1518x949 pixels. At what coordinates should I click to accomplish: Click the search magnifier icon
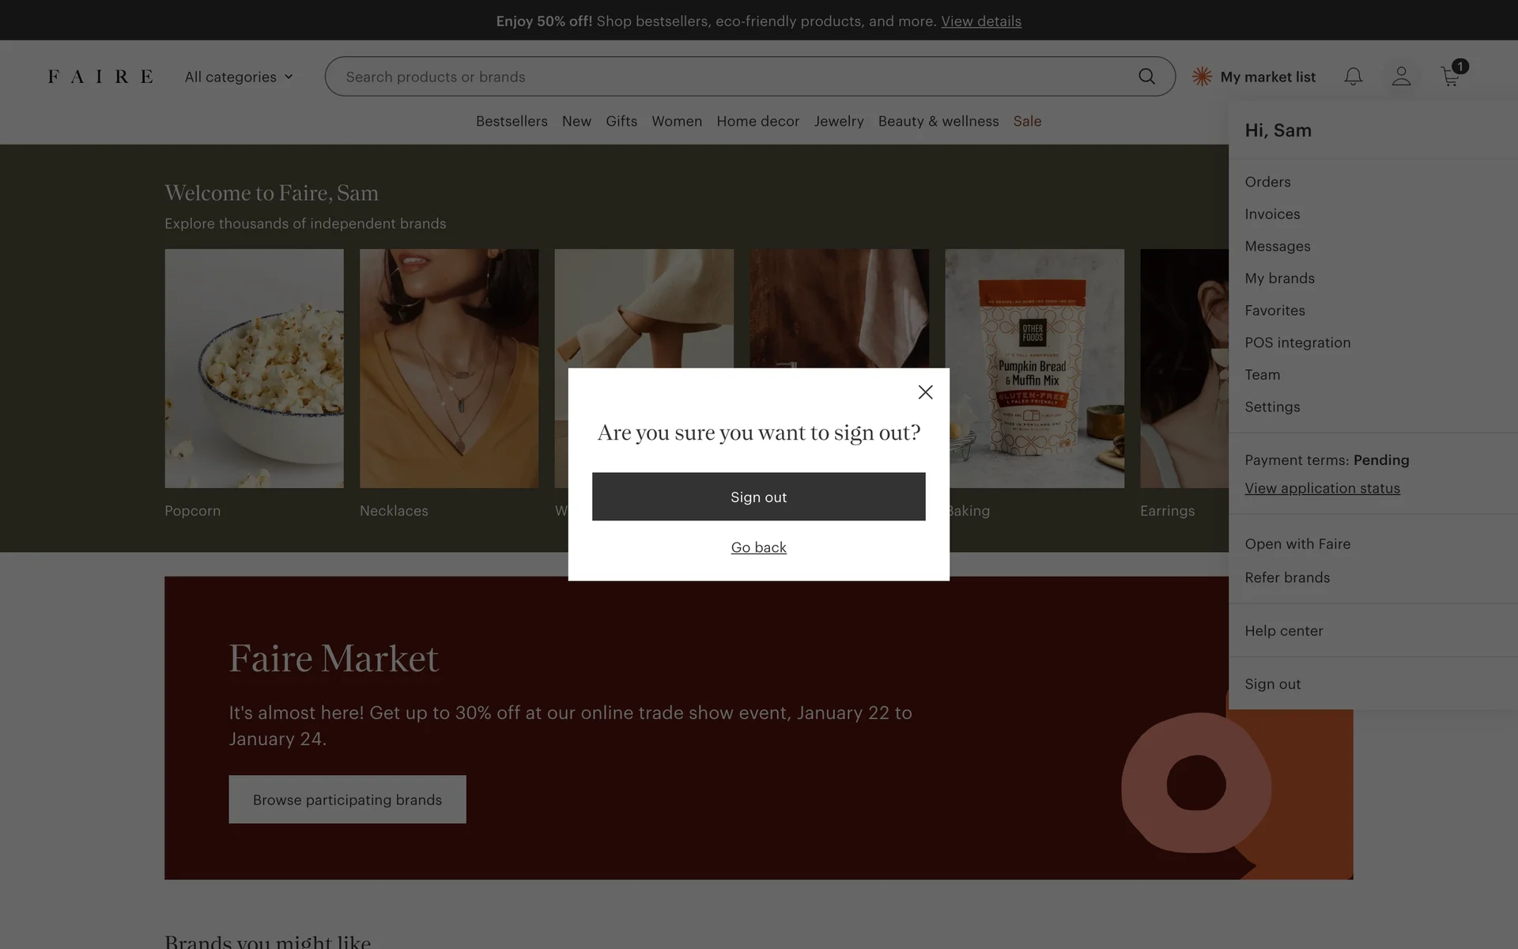click(x=1146, y=77)
